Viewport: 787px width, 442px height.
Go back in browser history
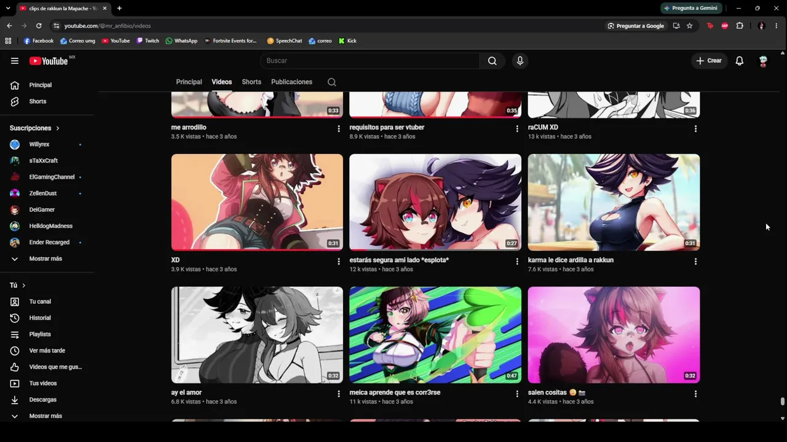click(x=9, y=26)
